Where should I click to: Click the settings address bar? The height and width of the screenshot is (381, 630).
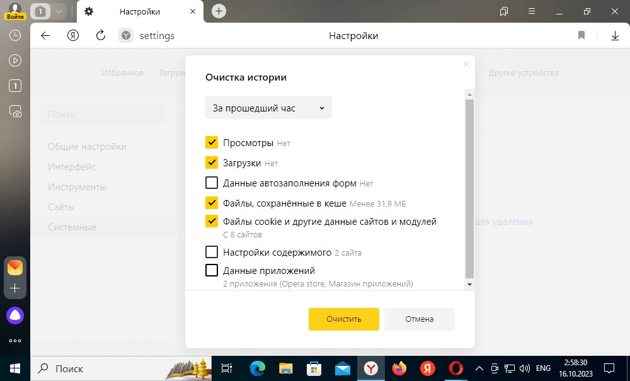coord(157,36)
